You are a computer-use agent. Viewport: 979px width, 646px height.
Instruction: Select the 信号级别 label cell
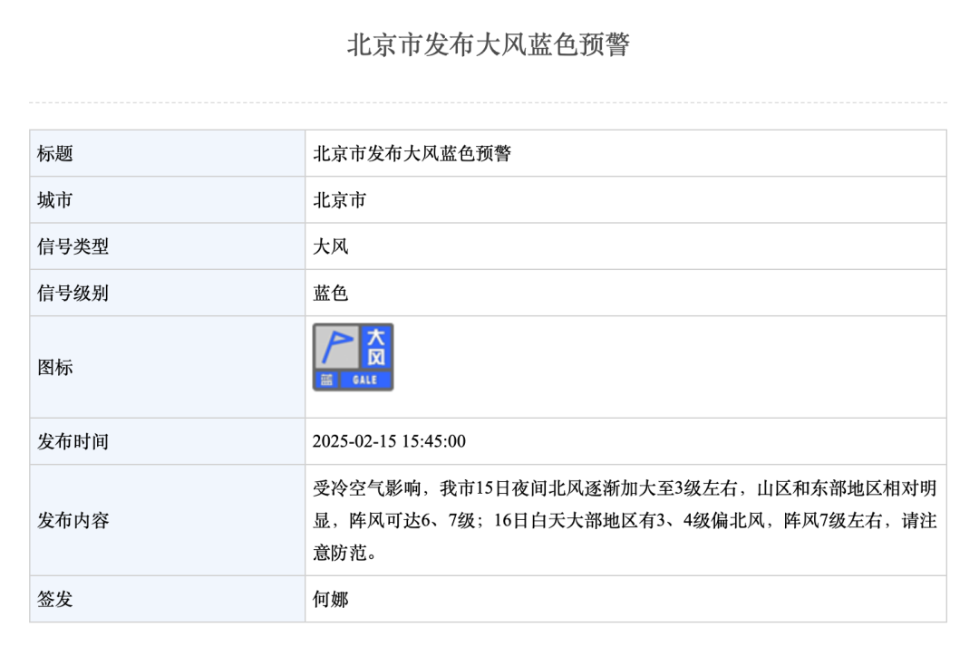[73, 294]
